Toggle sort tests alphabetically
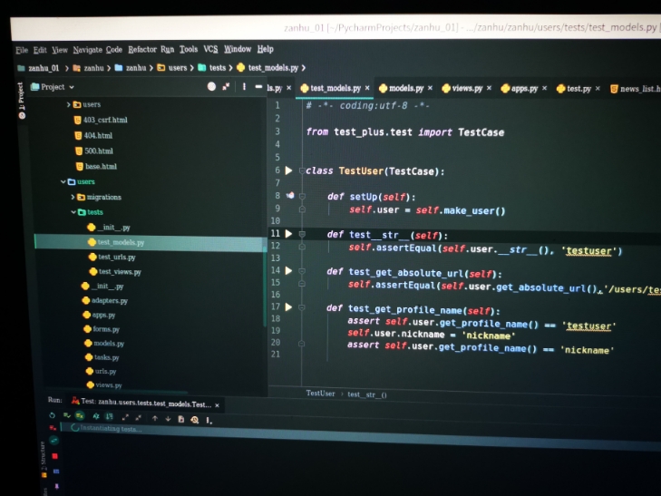This screenshot has height=496, width=661. pyautogui.click(x=96, y=416)
